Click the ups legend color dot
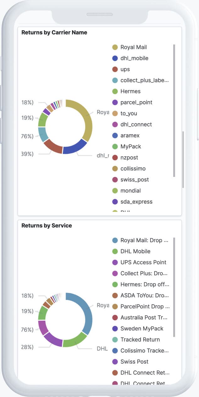Viewport: 199px width, 397px height. (116, 69)
